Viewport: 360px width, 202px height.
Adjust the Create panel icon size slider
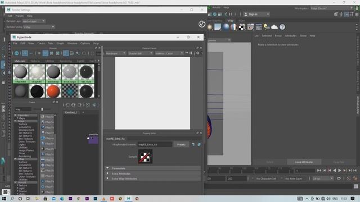(42, 109)
